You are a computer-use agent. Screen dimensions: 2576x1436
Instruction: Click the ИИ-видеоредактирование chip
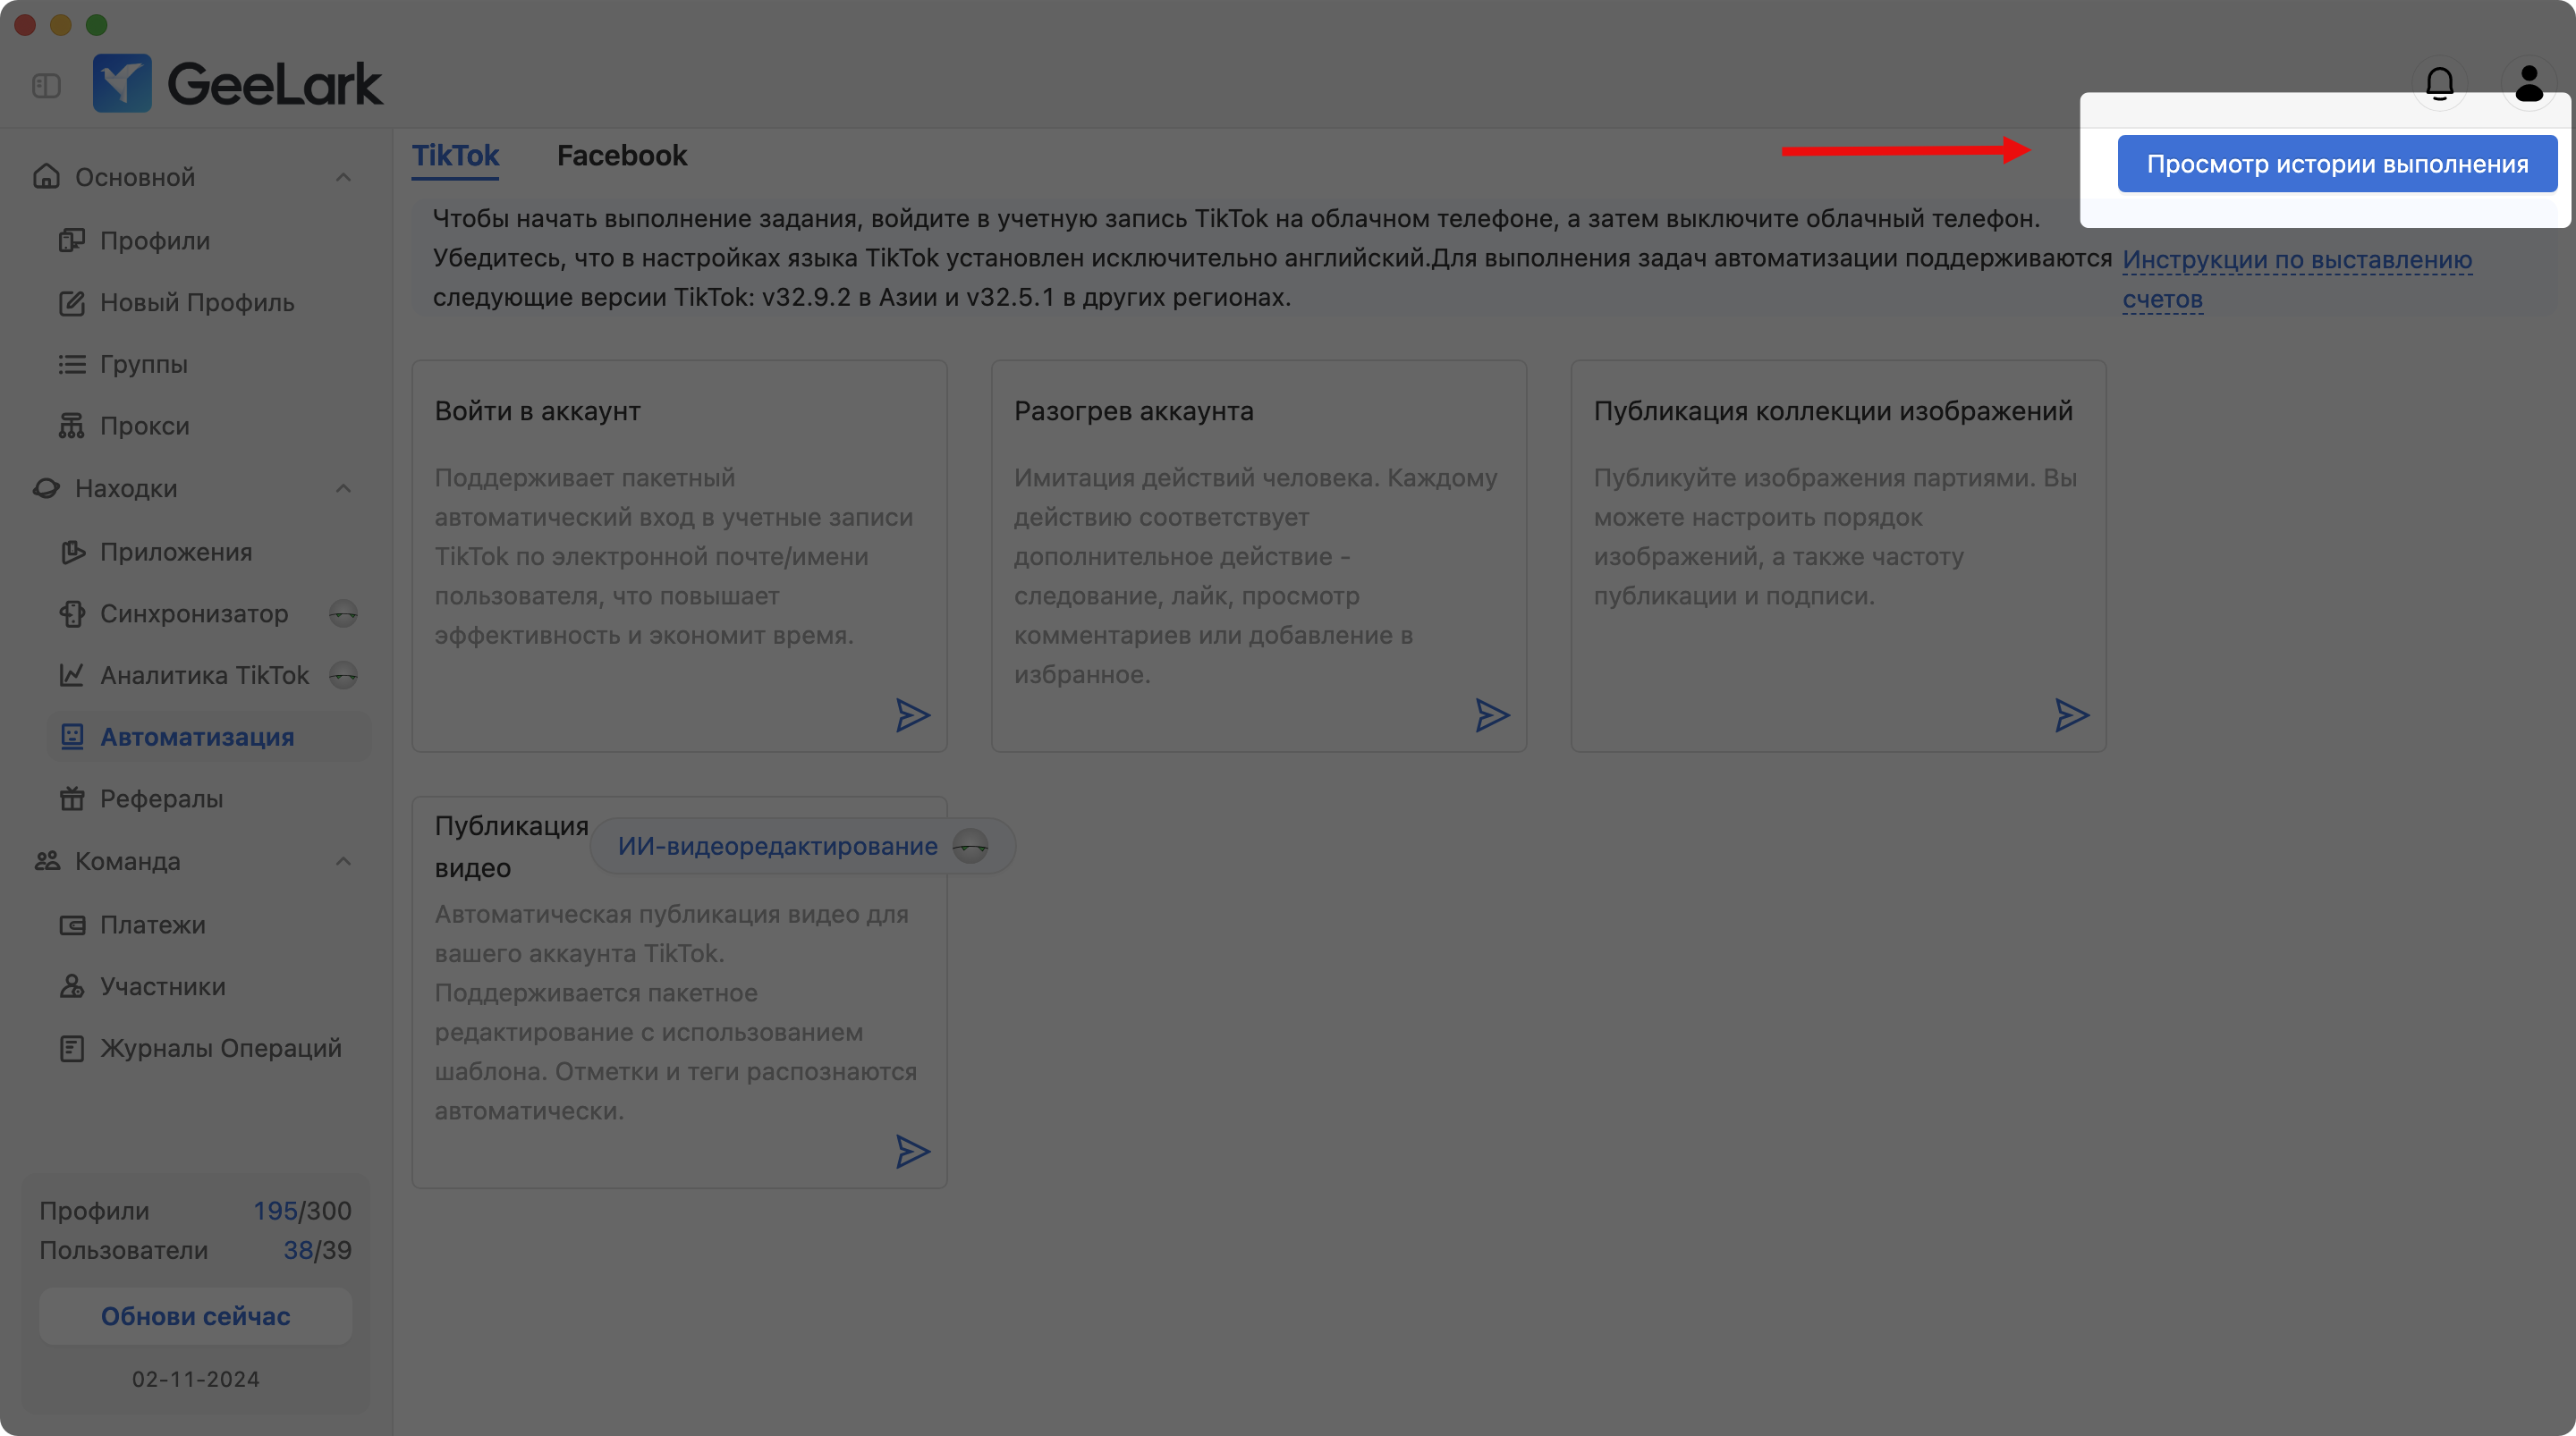(803, 847)
